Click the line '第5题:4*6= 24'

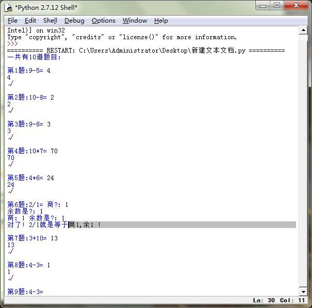(30, 178)
